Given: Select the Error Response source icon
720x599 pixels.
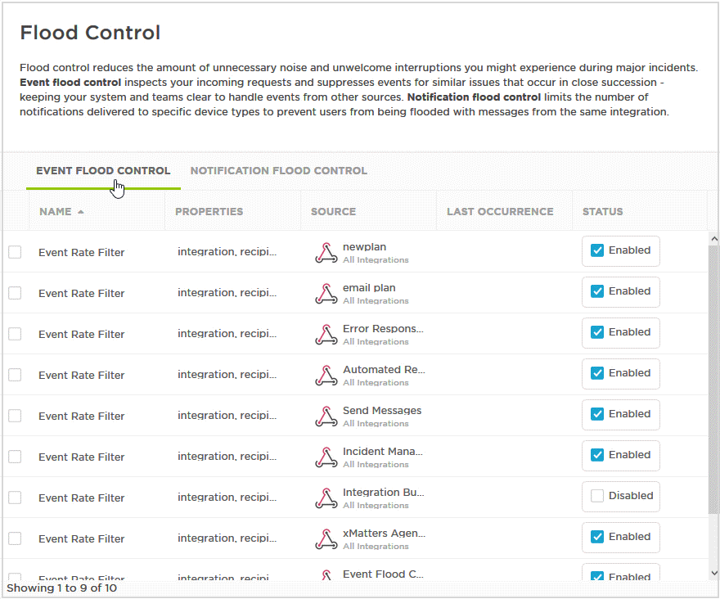Looking at the screenshot, I should pos(326,334).
